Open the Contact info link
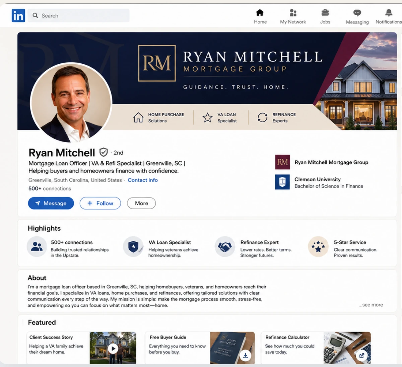Screen dimensions: 402x367 point(143,180)
